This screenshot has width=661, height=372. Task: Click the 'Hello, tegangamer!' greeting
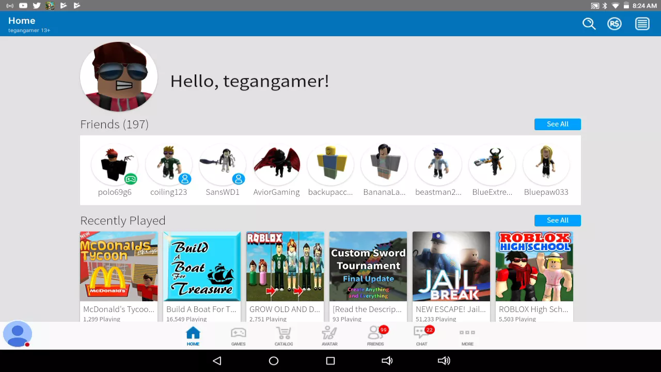point(249,81)
